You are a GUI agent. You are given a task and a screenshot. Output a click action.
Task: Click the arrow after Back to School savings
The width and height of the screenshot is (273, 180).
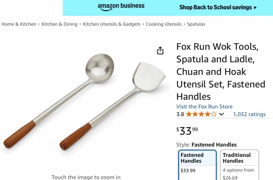255,7
